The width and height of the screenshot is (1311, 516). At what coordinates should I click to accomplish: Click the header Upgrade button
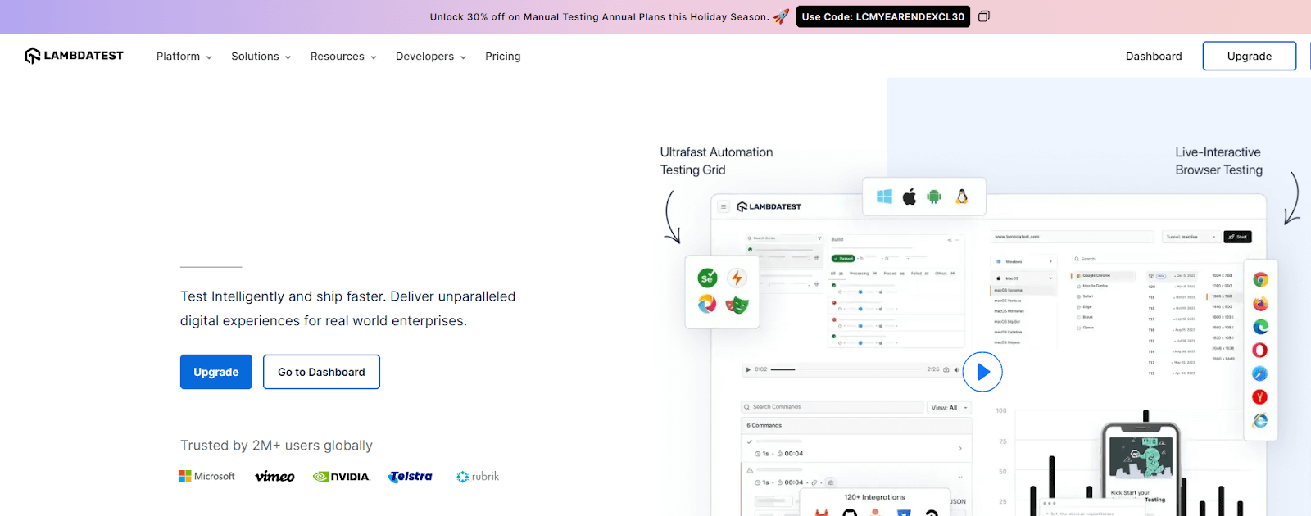1250,56
